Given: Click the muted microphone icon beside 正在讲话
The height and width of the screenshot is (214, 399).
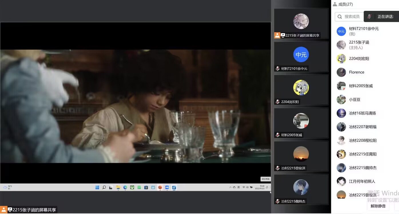Looking at the screenshot, I should click(x=369, y=17).
